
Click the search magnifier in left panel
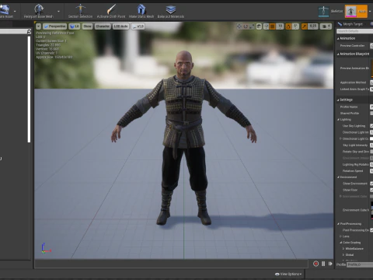29,31
